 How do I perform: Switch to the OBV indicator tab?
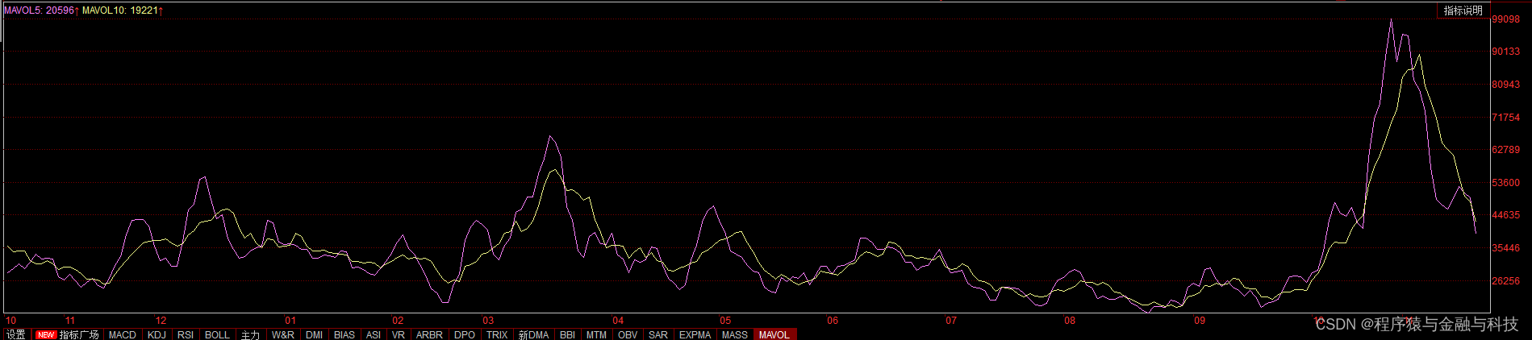pyautogui.click(x=628, y=334)
